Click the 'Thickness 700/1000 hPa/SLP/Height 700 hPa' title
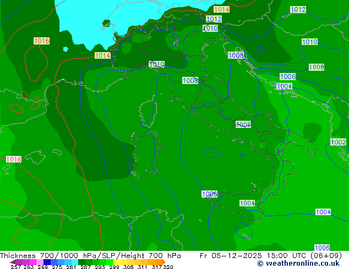 [x=90, y=256]
